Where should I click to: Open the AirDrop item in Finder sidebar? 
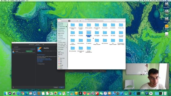pyautogui.click(x=62, y=23)
